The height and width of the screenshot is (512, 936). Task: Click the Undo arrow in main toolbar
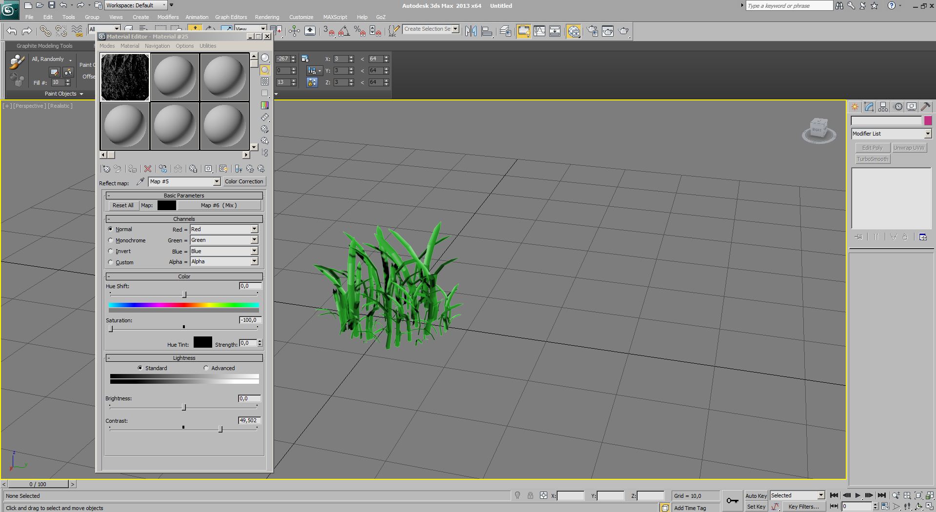click(12, 31)
